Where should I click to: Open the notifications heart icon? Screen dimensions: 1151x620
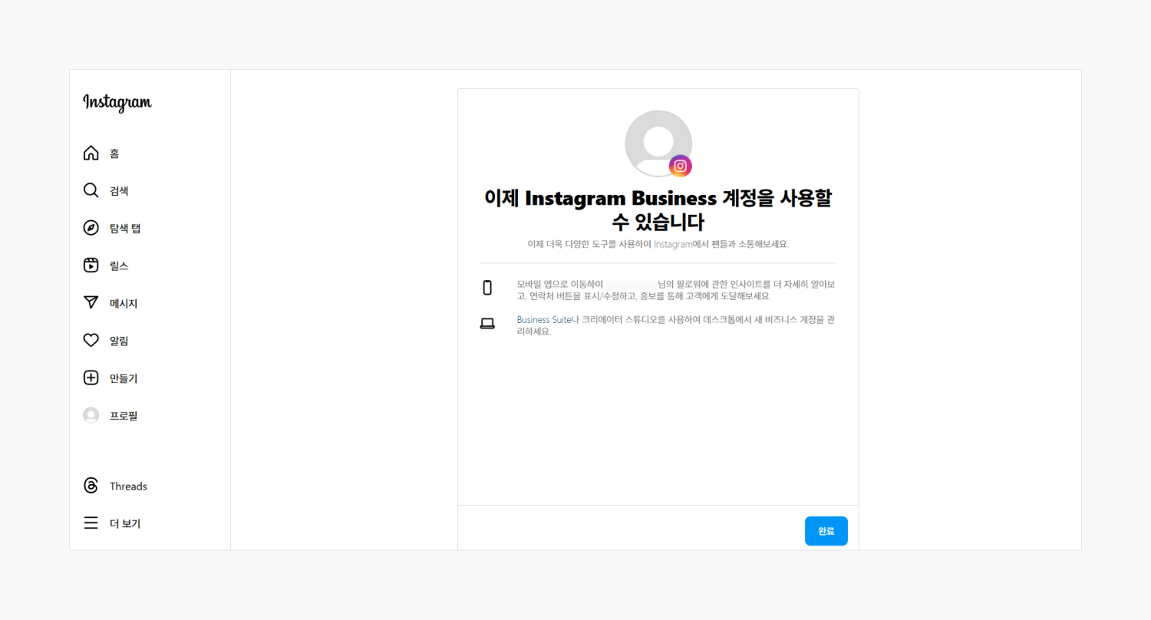point(91,340)
